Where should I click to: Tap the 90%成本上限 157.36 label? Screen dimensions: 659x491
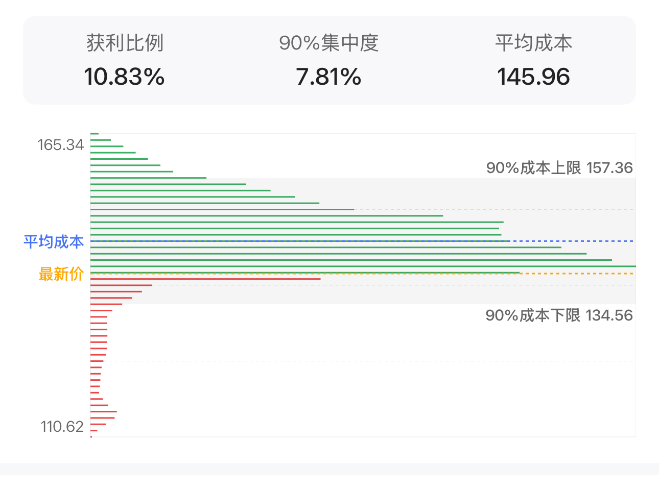click(559, 168)
